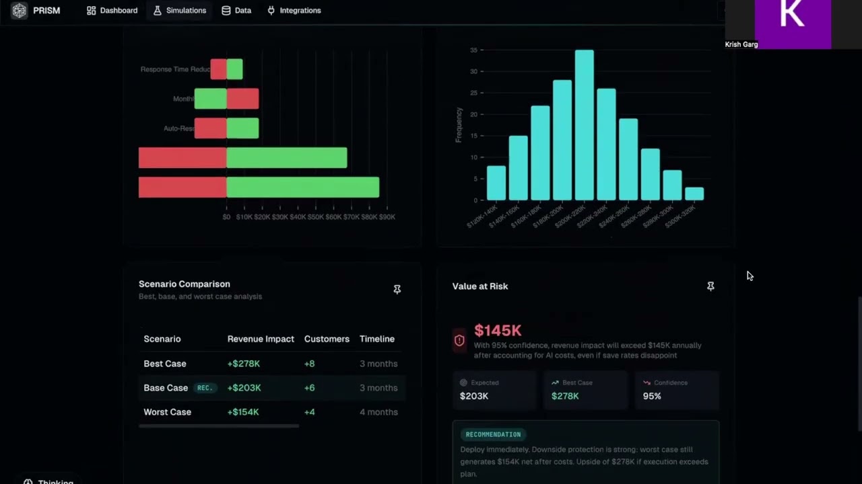Click the +$154K revenue impact value

click(243, 412)
